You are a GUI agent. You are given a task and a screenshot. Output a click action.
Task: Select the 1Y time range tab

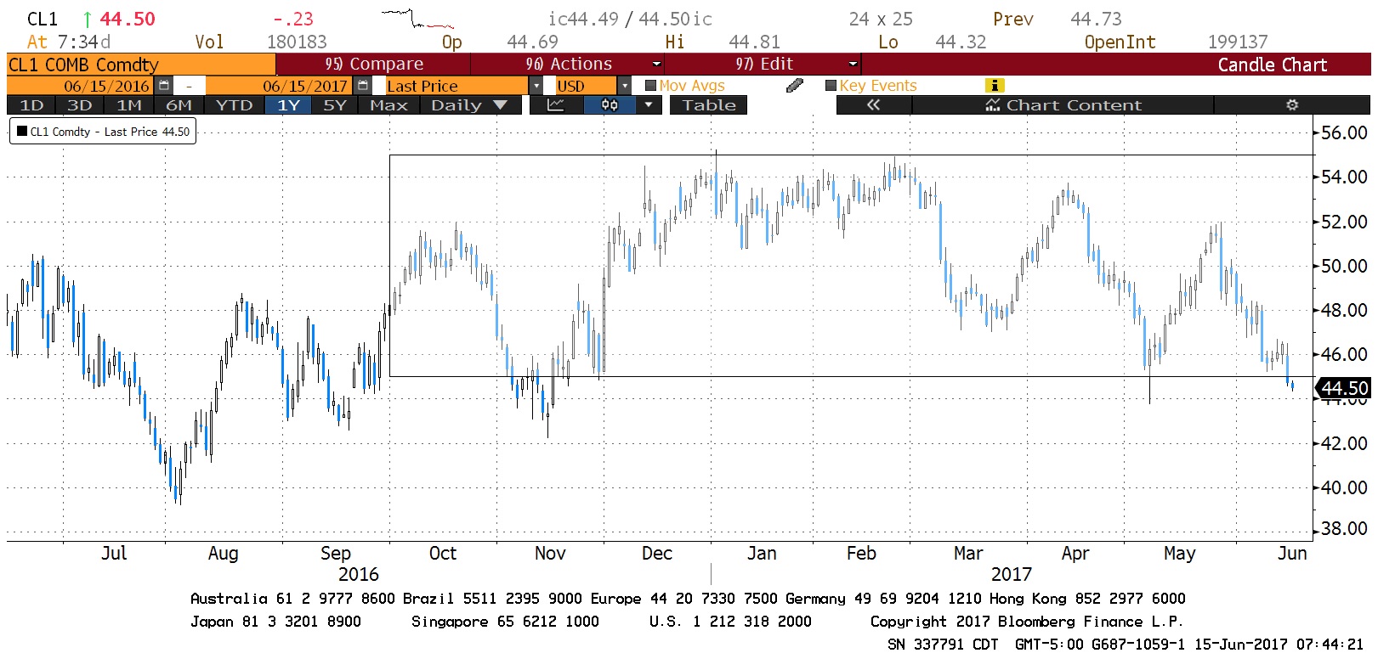[289, 105]
